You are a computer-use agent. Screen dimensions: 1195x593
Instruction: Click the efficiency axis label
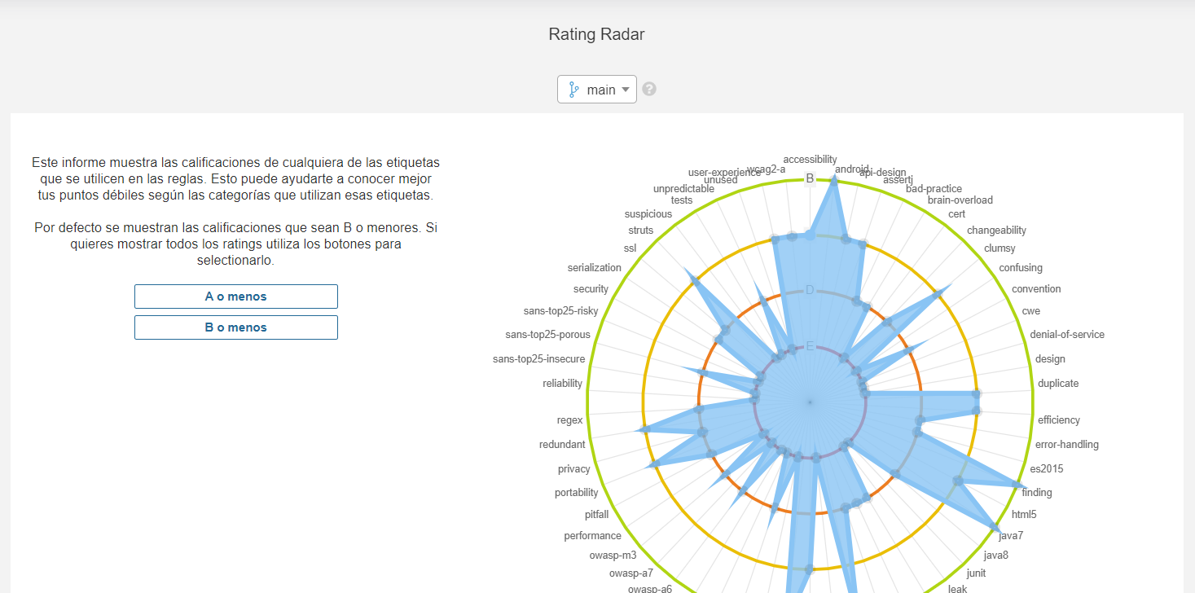(x=1059, y=420)
